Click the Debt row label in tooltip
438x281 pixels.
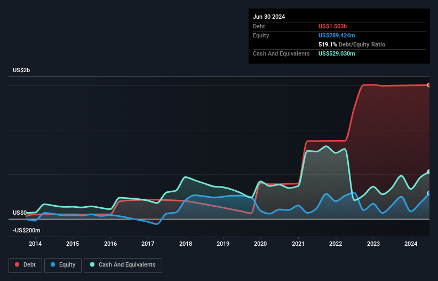[259, 26]
